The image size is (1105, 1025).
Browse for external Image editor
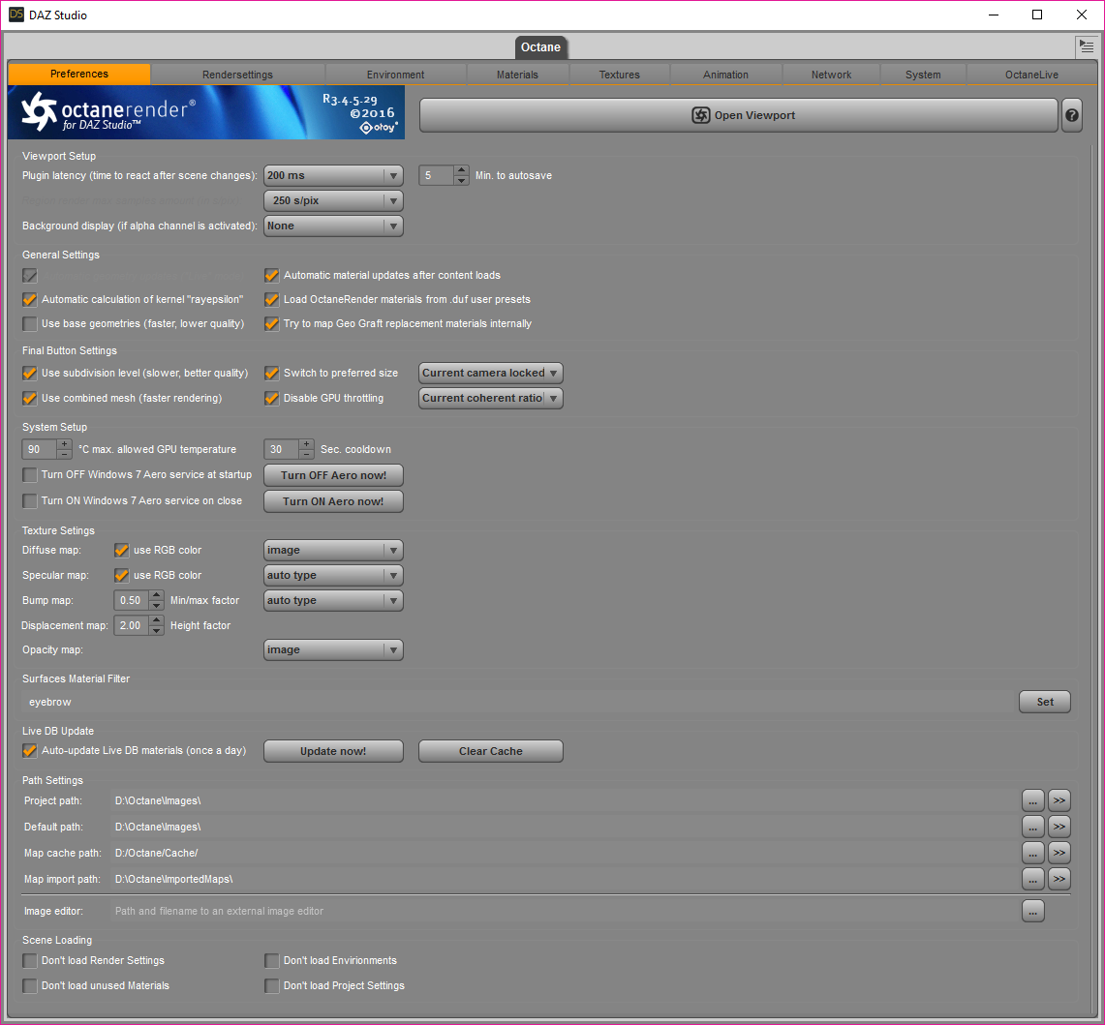[x=1032, y=912]
